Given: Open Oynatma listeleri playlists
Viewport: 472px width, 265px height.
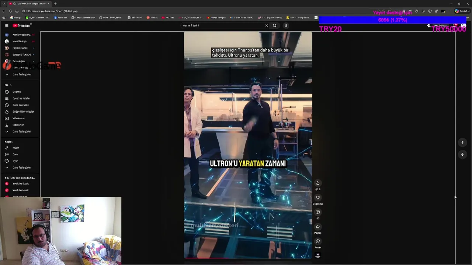Looking at the screenshot, I should tap(20, 99).
